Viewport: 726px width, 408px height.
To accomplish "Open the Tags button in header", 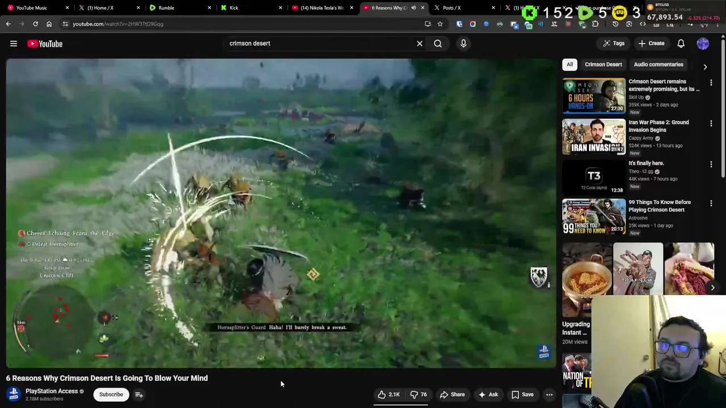I will (614, 44).
